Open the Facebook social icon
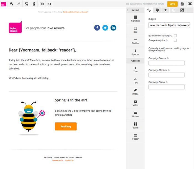This screenshot has height=169, width=194. (x=97, y=28)
